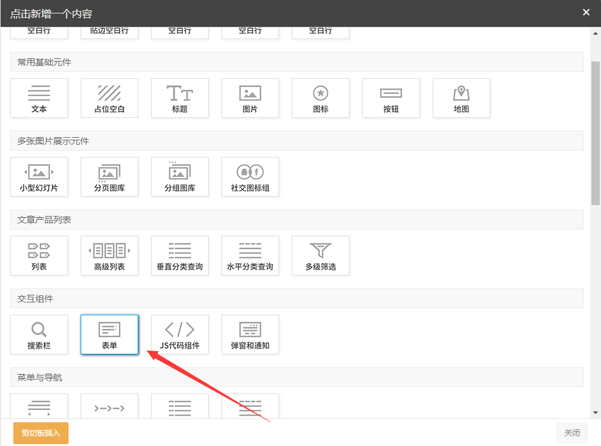Screen dimensions: 601x446
Task: Click the 常用基础元件 section header
Action: [x=297, y=62]
